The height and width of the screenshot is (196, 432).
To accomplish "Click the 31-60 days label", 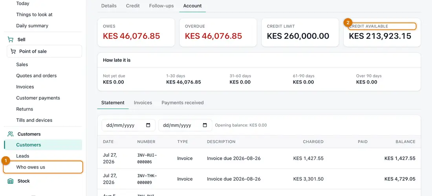I will (240, 76).
